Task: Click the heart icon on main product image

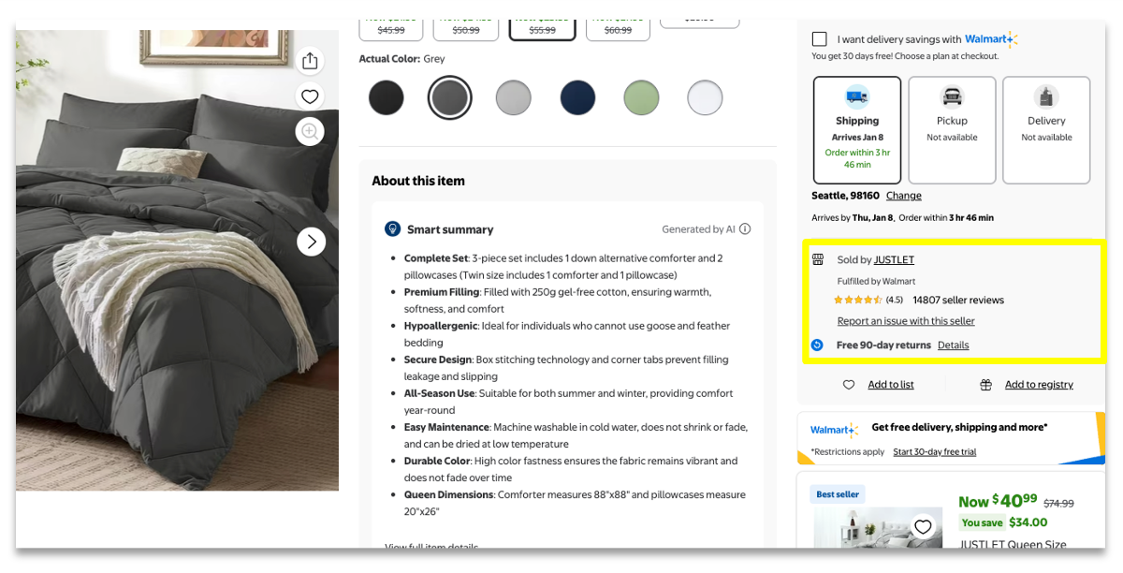Action: click(310, 96)
